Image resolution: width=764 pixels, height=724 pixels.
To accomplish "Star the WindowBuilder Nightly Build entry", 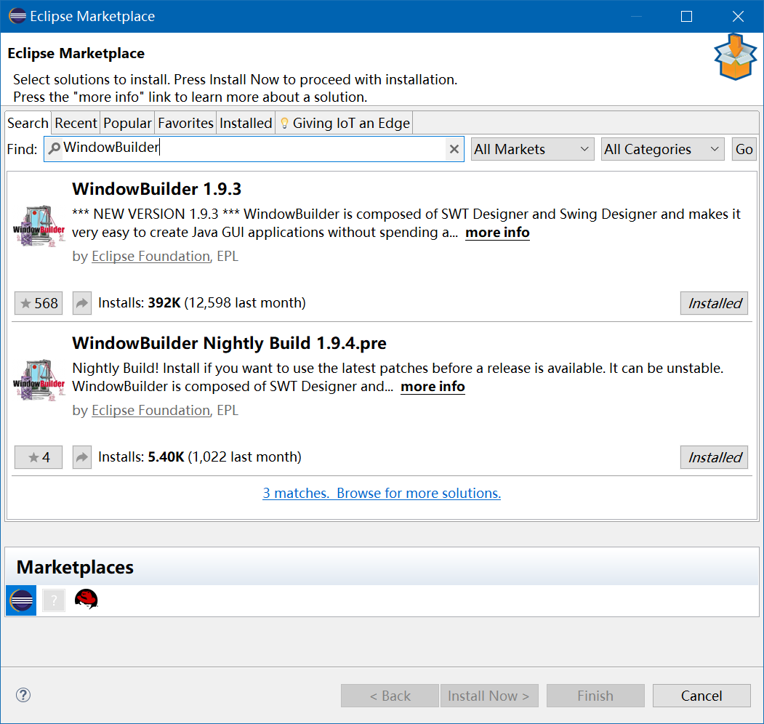I will [x=38, y=456].
